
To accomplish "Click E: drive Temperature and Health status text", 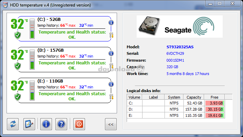I will coord(72,96).
